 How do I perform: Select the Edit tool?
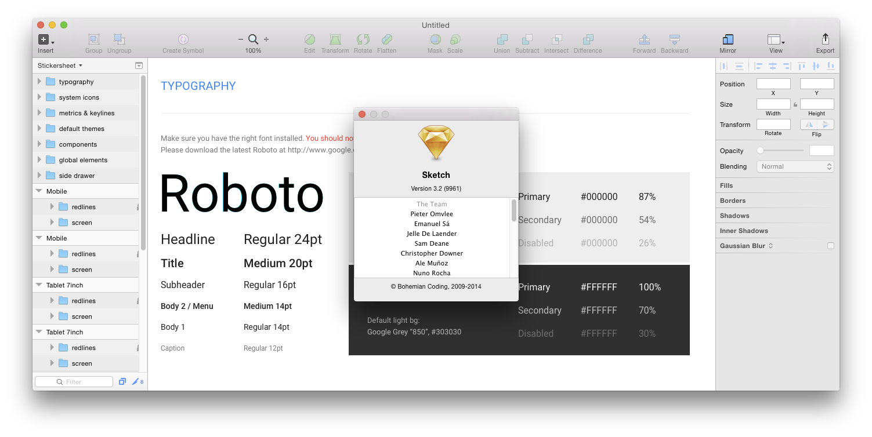(x=310, y=39)
